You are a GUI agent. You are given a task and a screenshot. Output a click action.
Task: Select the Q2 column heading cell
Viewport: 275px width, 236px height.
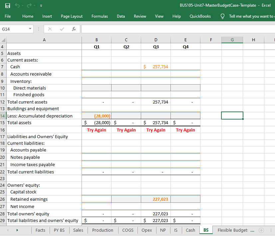coord(126,47)
